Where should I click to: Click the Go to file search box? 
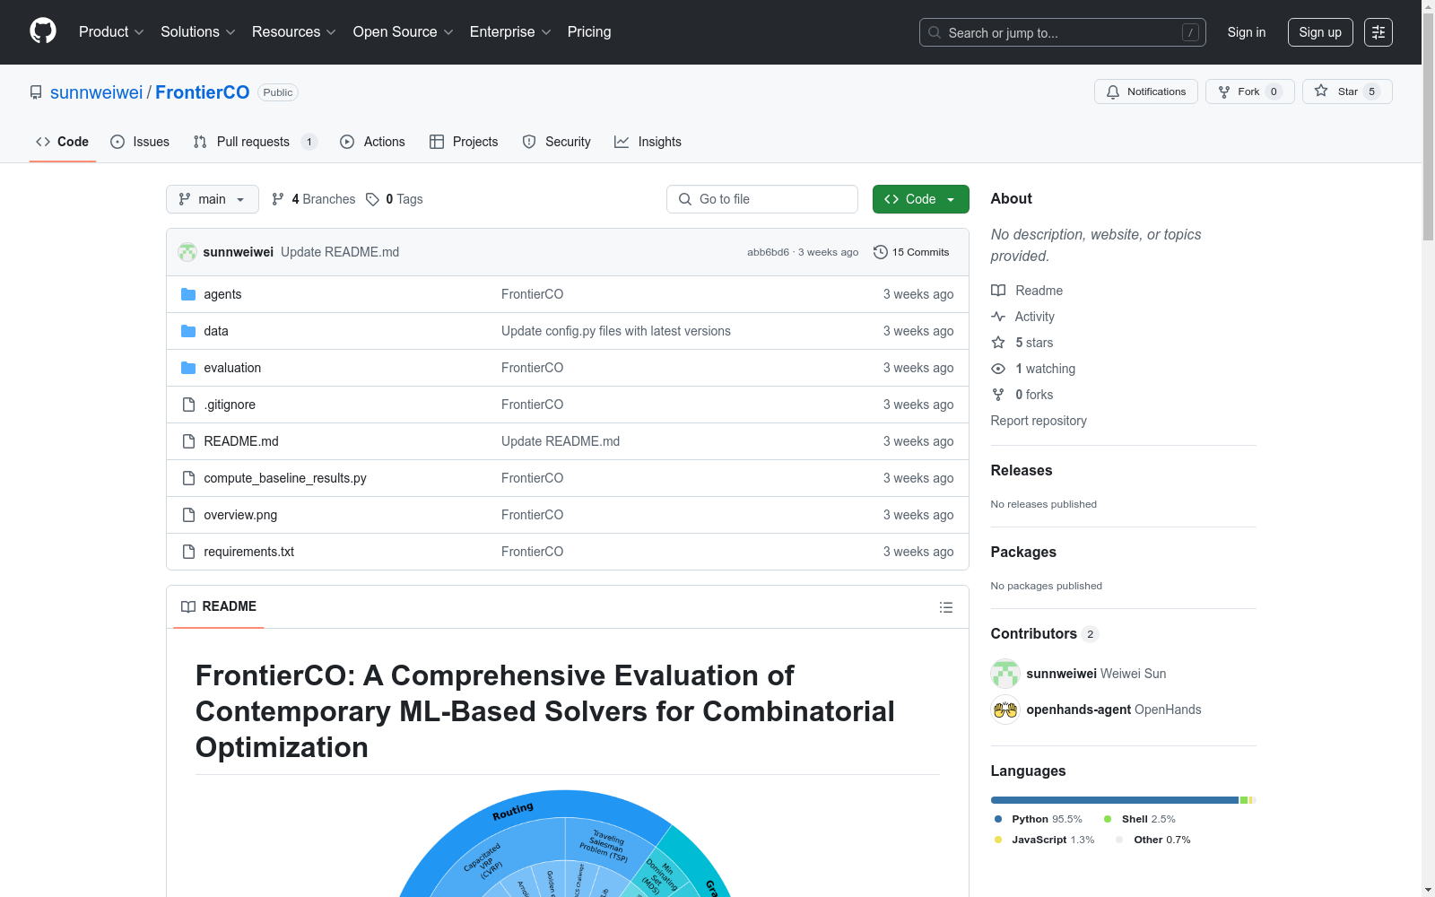762,199
